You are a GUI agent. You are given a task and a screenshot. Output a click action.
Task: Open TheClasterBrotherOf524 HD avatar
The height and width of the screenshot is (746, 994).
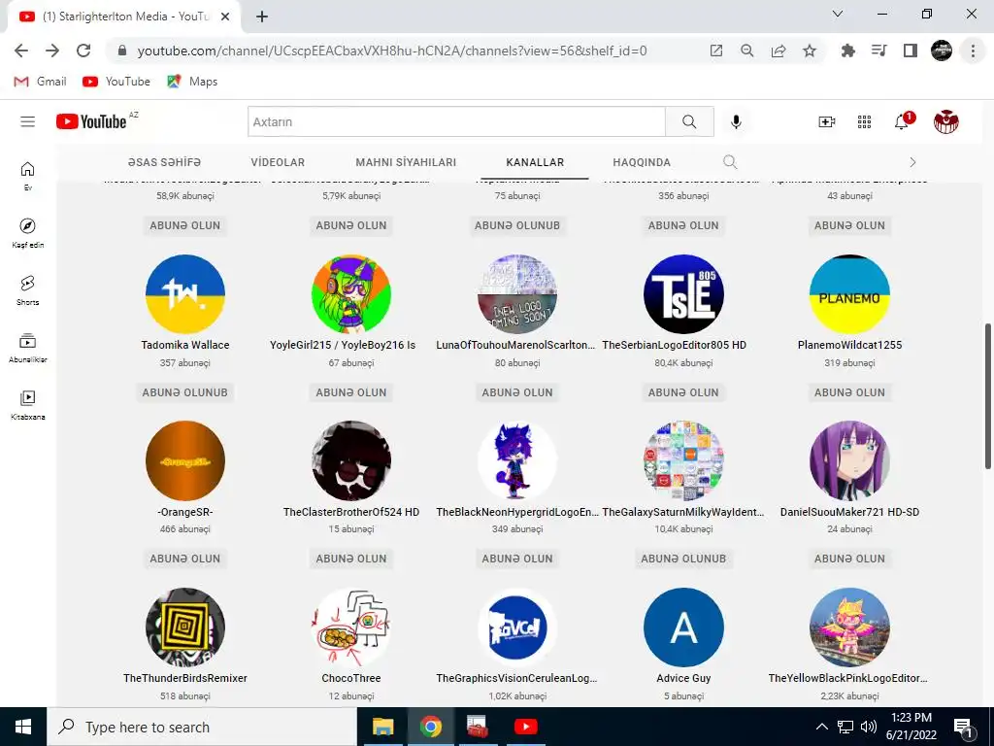coord(351,460)
